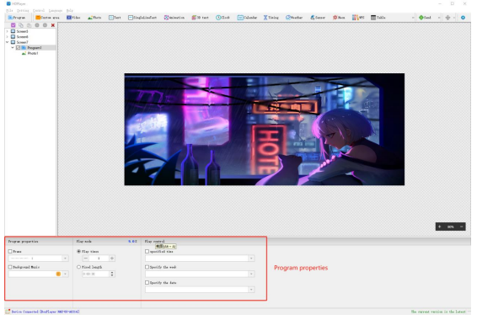Select the Fixed length radio button
This screenshot has width=477, height=320.
tap(78, 267)
